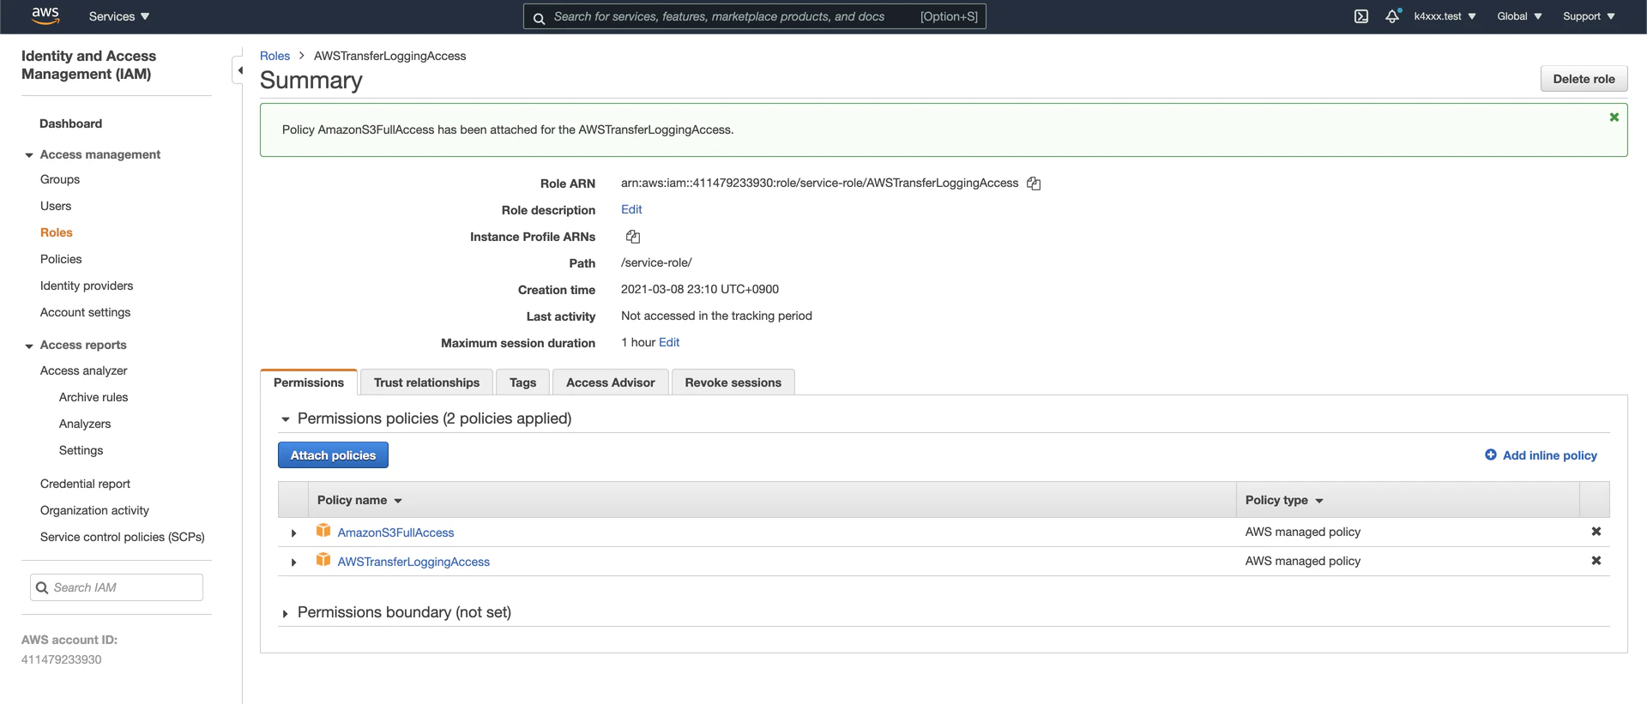Switch to the Tags tab
The width and height of the screenshot is (1647, 704).
click(522, 382)
